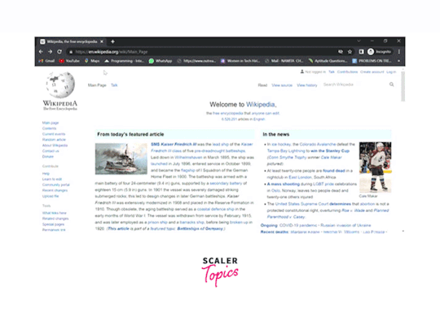
Task: Reload the page with the refresh icon
Action: tap(59, 52)
